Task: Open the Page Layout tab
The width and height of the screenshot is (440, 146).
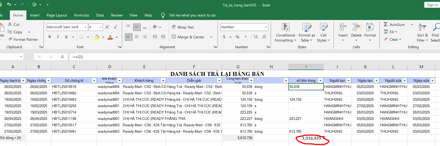Action: pyautogui.click(x=57, y=15)
